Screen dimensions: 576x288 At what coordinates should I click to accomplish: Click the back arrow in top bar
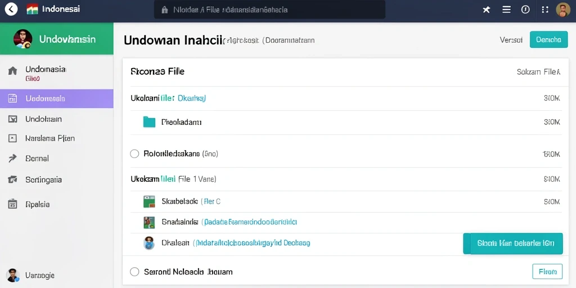(x=11, y=9)
